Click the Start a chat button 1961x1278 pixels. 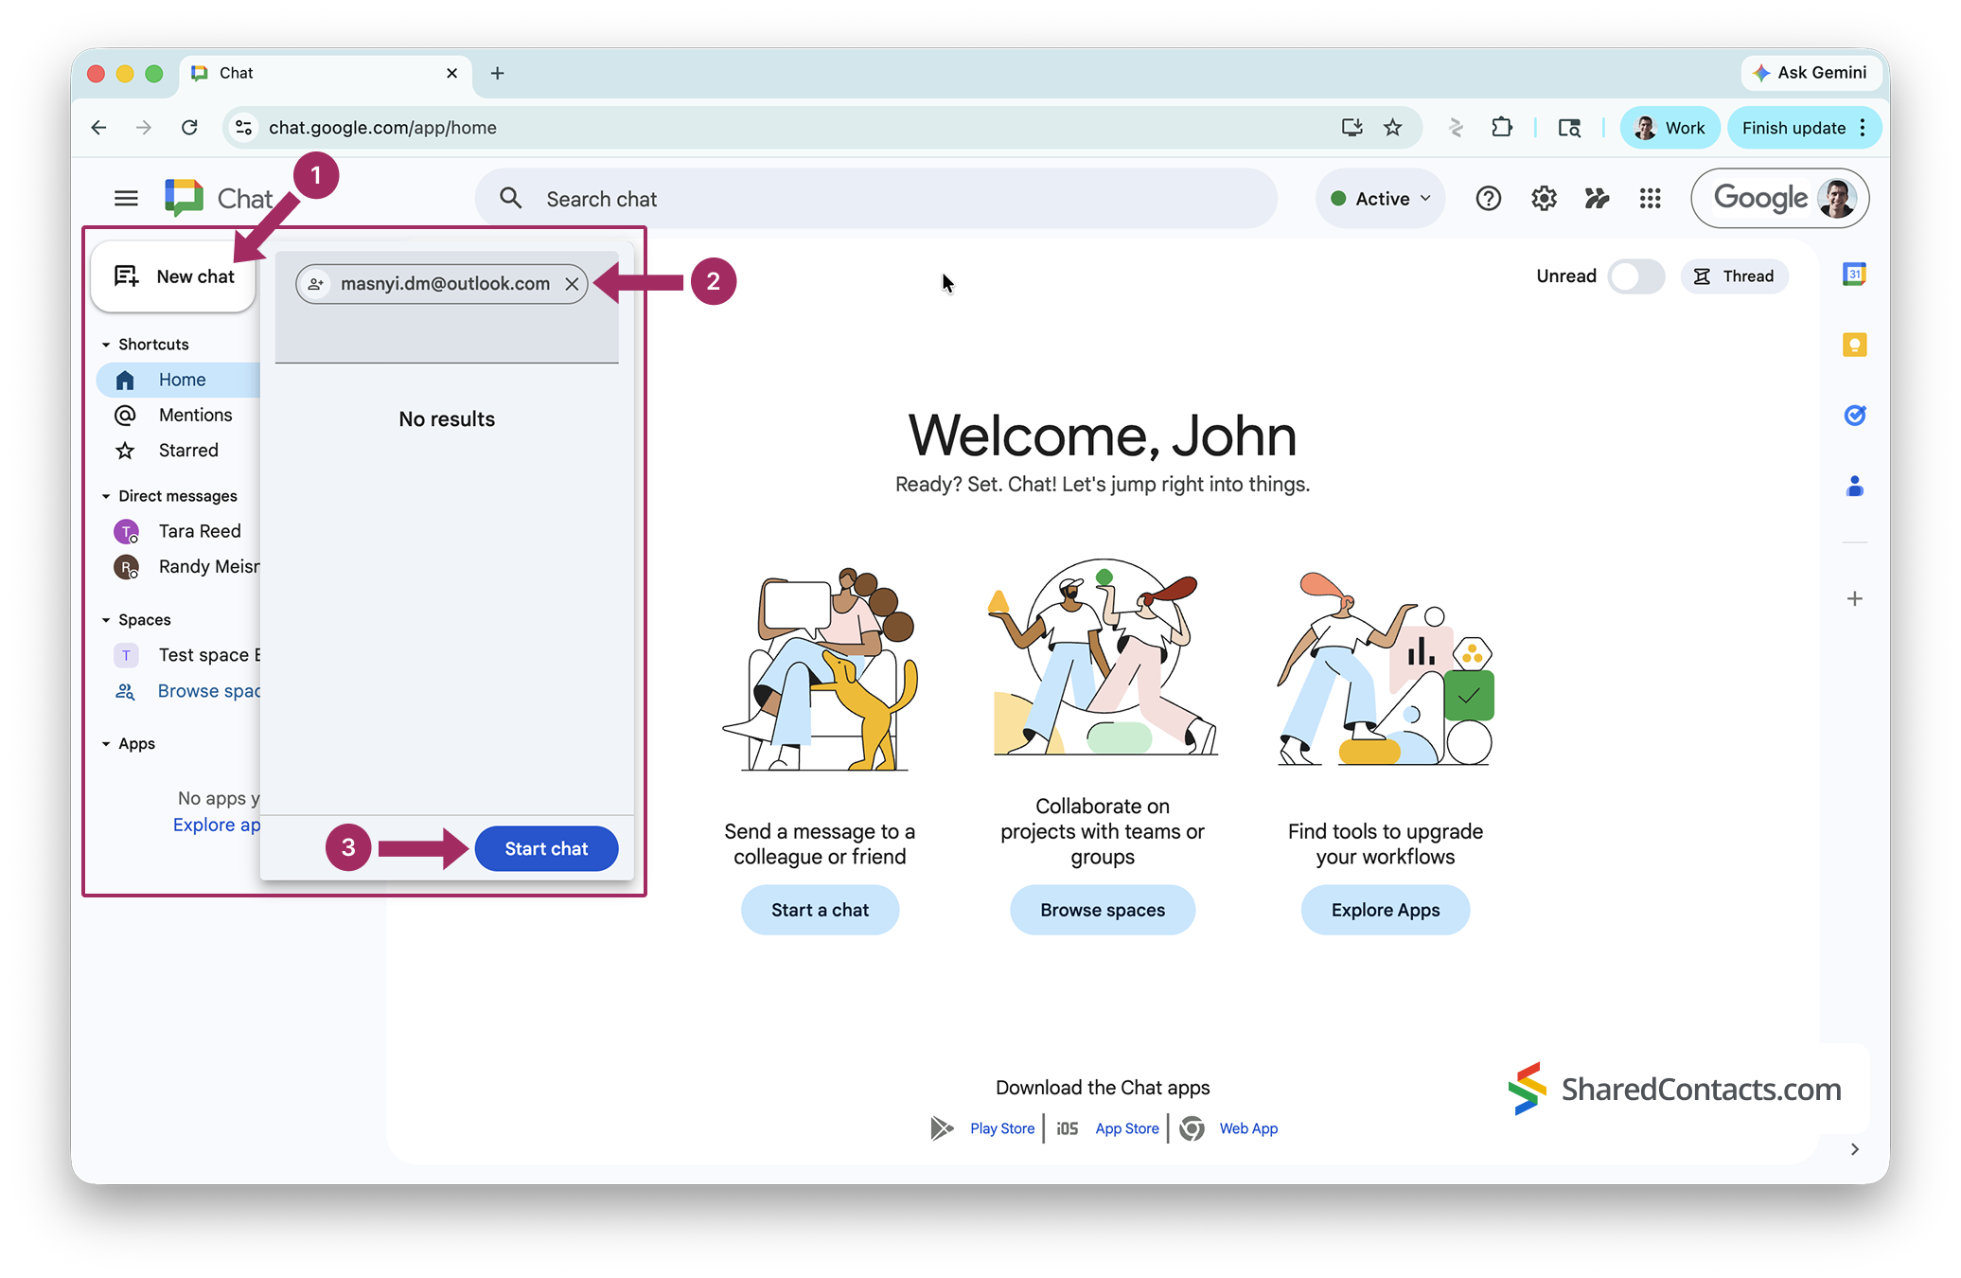[x=820, y=910]
